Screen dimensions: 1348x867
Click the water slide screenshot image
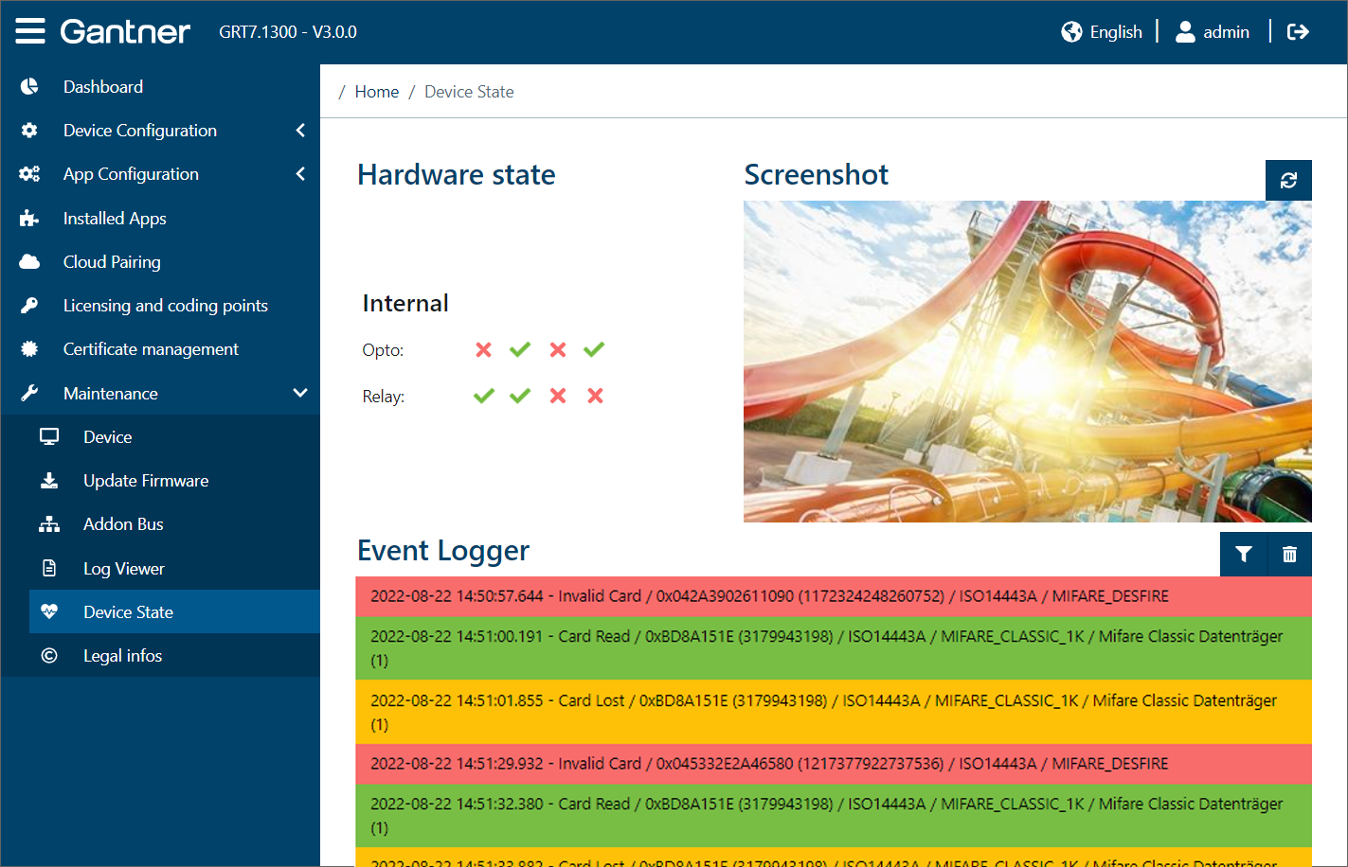click(x=1028, y=362)
